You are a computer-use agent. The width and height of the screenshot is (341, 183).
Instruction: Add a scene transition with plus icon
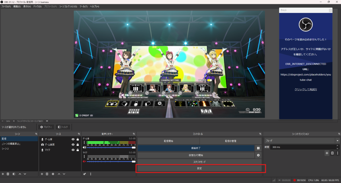327,153
